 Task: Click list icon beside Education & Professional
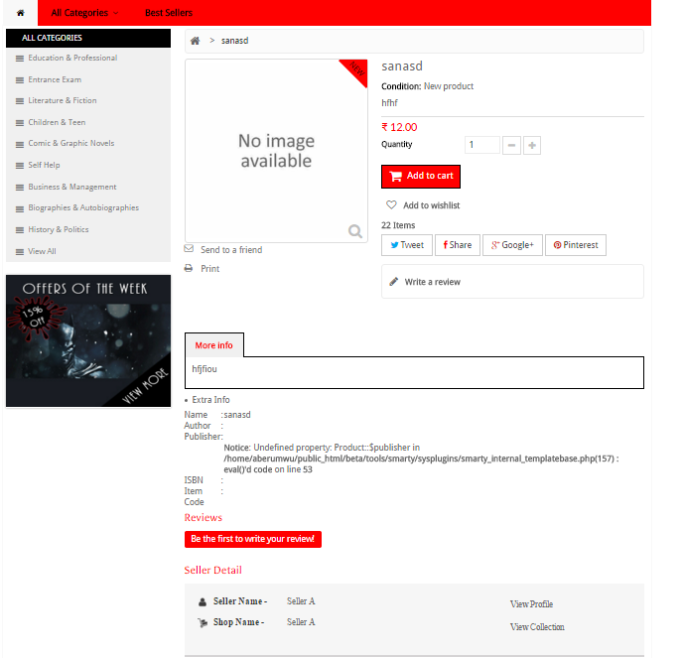tap(20, 59)
